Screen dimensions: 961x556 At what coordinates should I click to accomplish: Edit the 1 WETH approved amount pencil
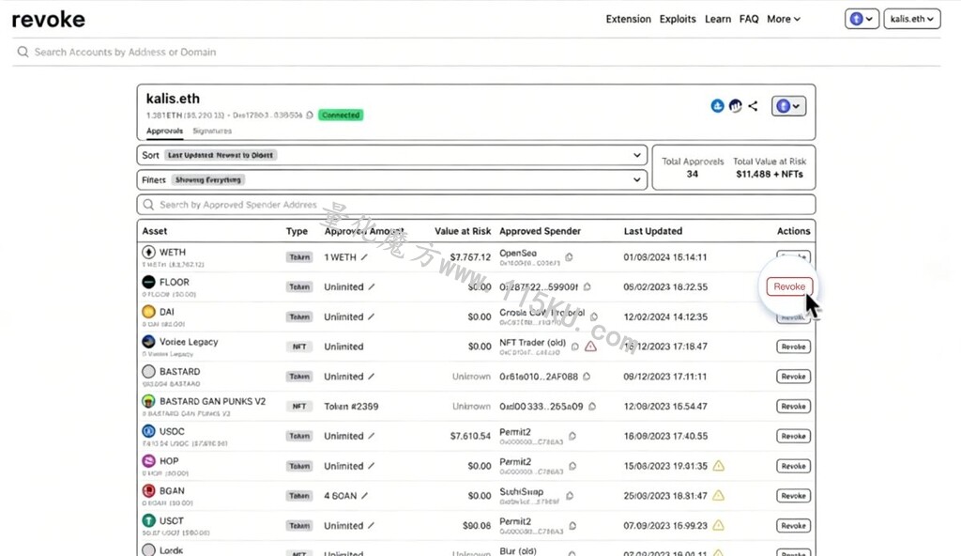pos(364,257)
